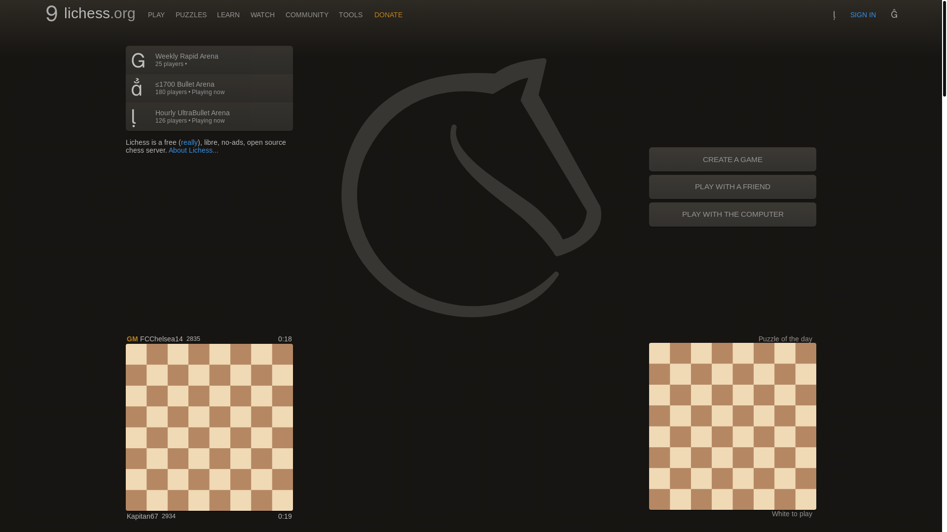The height and width of the screenshot is (532, 947).
Task: Open the PUZZLES menu
Action: click(191, 15)
